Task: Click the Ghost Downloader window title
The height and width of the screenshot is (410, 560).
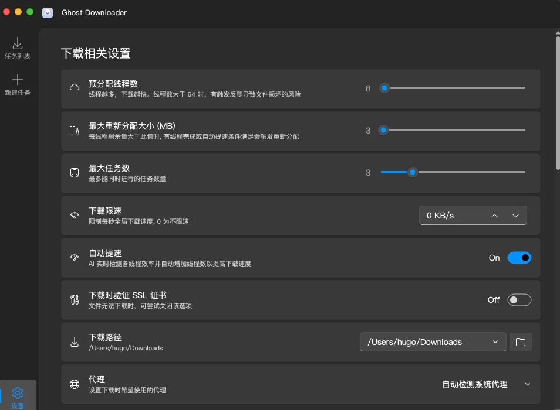Action: pyautogui.click(x=94, y=12)
